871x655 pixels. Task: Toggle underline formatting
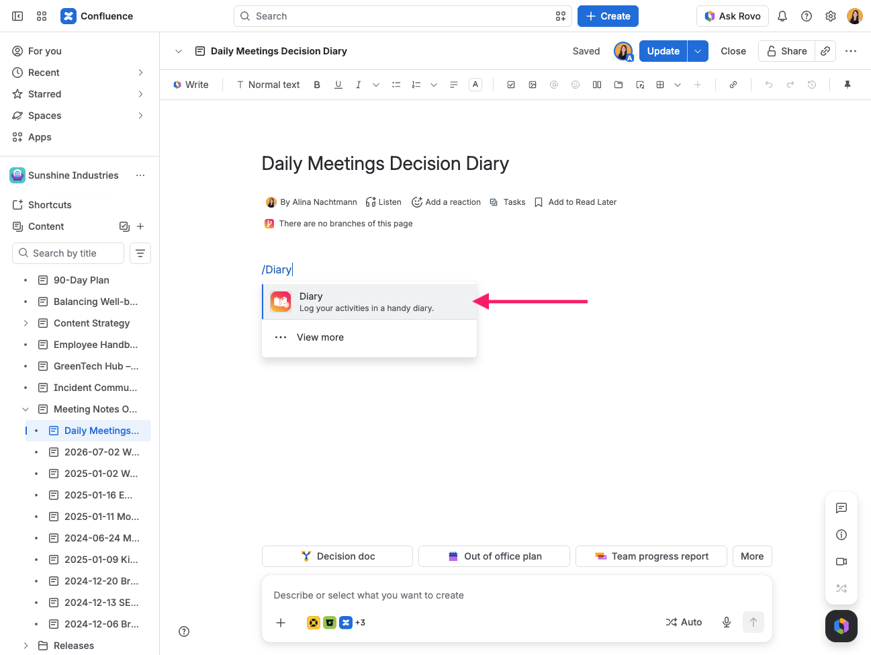point(338,85)
